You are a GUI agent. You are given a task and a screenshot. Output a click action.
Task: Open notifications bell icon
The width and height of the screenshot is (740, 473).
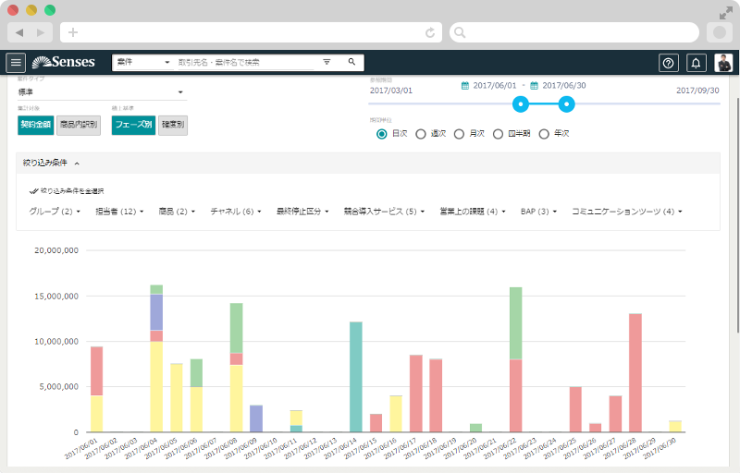696,63
